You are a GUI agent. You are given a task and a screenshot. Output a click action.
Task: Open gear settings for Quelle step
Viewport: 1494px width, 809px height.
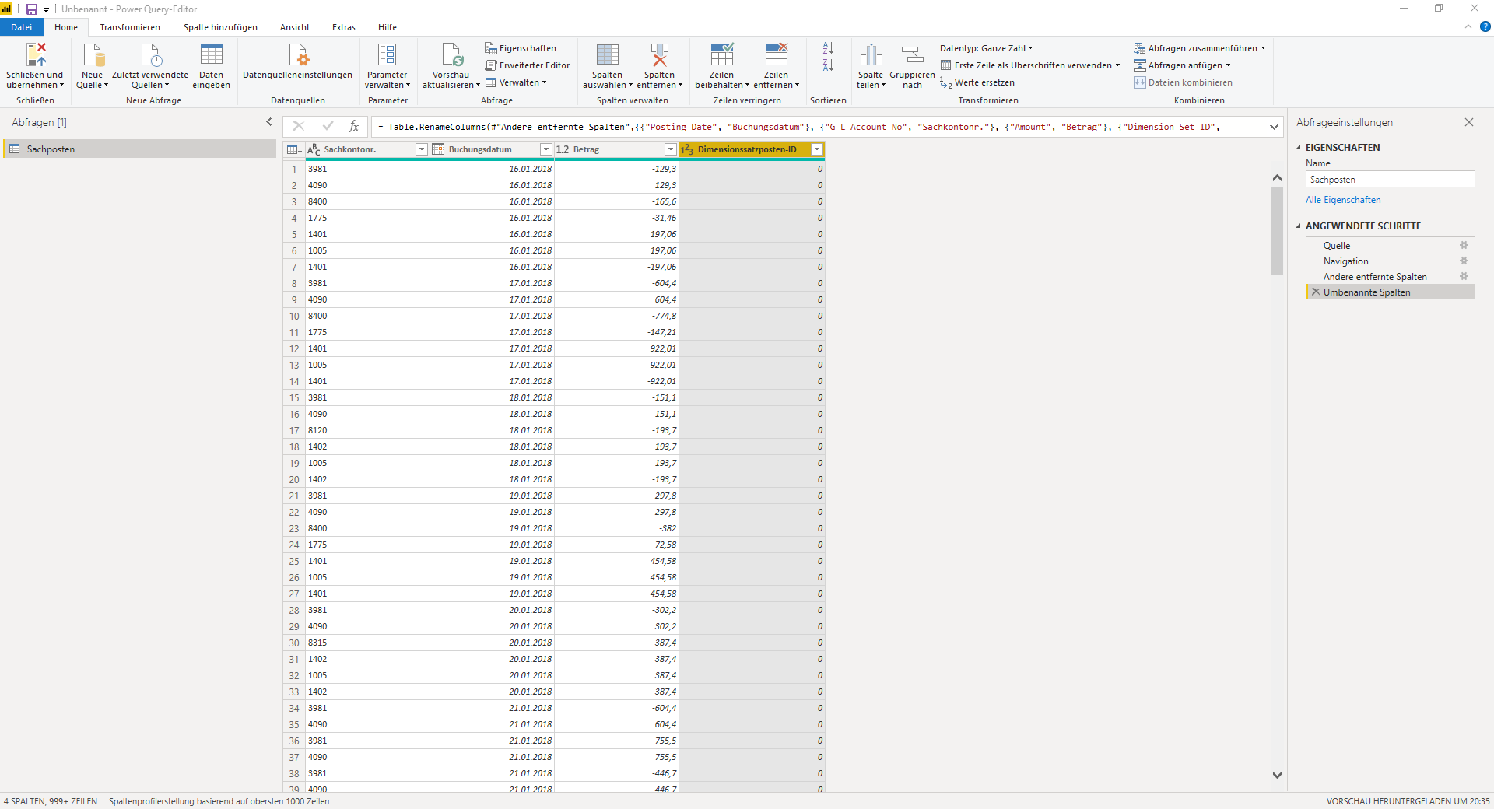1464,245
